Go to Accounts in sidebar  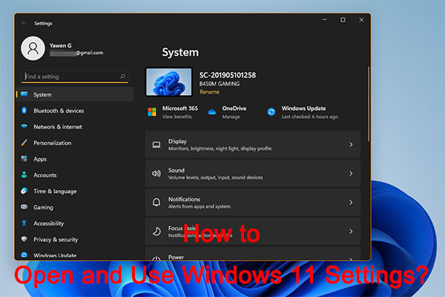(44, 175)
